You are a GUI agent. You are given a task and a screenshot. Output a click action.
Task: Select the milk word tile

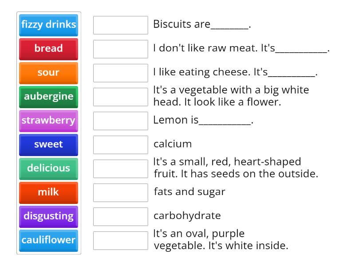[48, 192]
